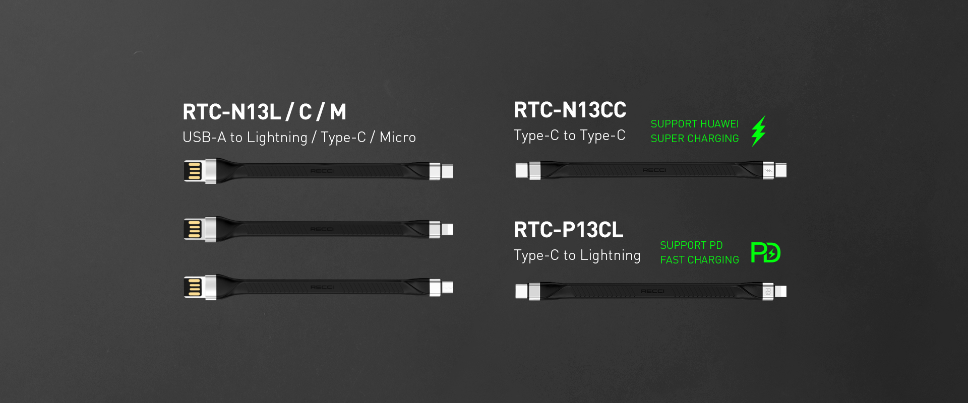Click the Lightning tip of the RTC-P13CL cable
Image resolution: width=968 pixels, height=403 pixels.
coord(780,291)
